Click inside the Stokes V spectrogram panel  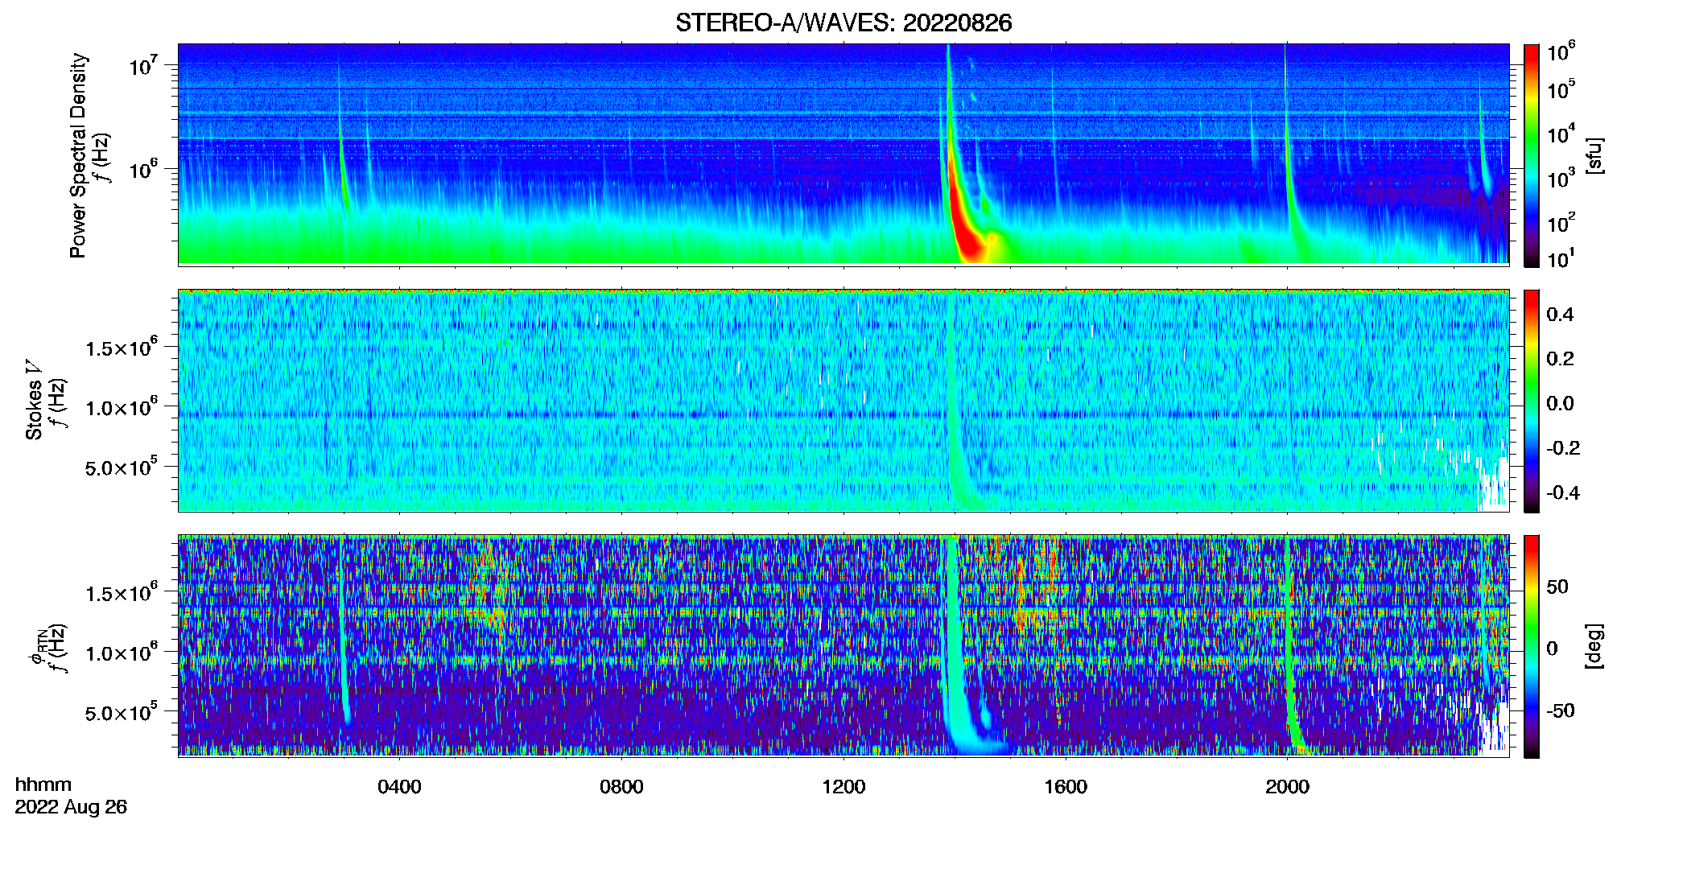843,401
